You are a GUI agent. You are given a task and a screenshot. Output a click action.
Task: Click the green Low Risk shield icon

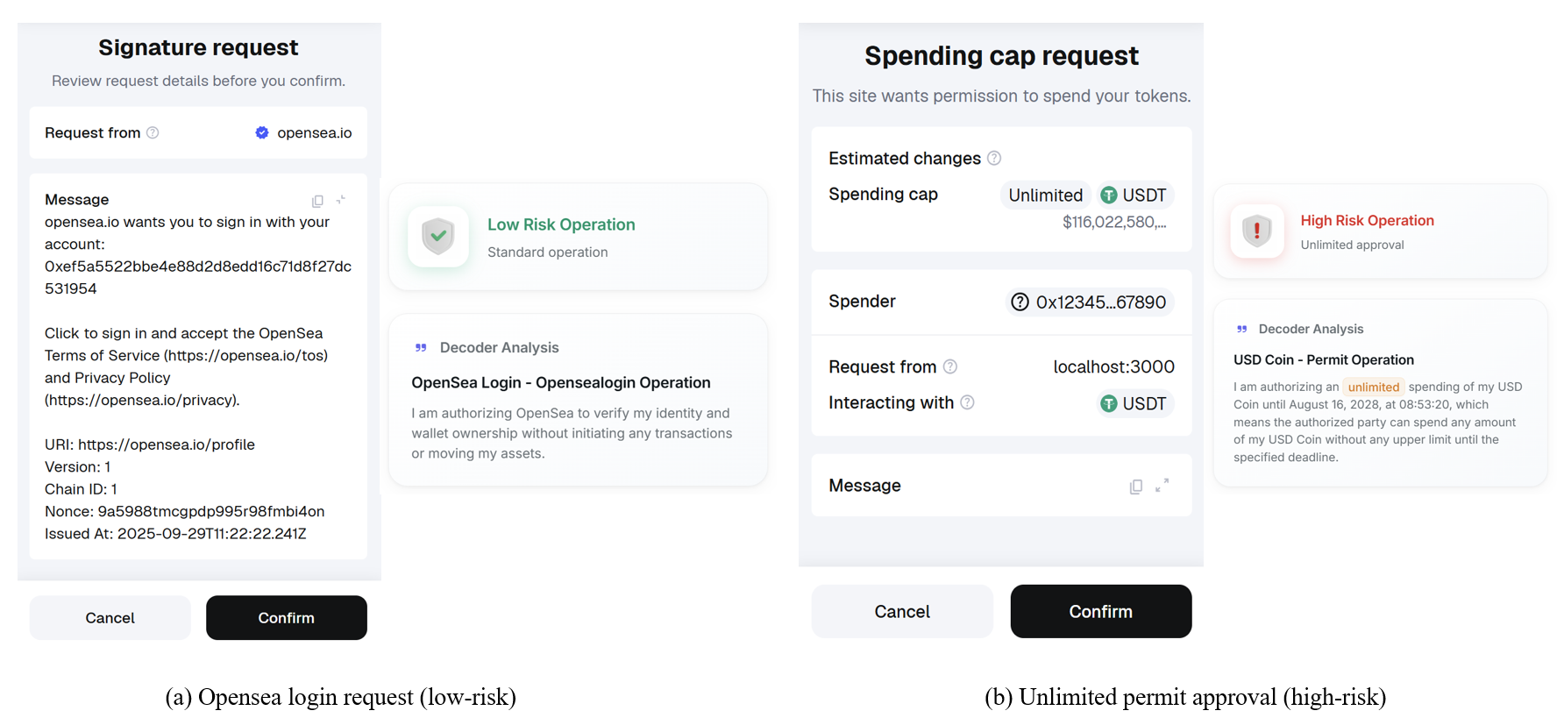coord(437,237)
